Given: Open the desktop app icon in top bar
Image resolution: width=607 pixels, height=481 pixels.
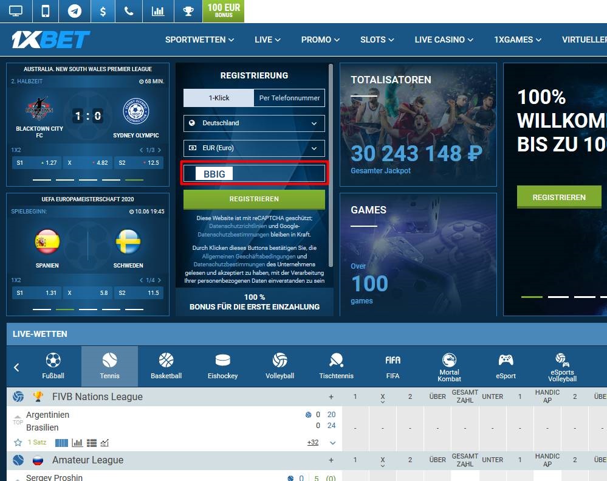Looking at the screenshot, I should (x=15, y=11).
